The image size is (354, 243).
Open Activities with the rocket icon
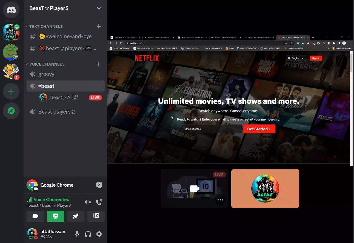[76, 216]
